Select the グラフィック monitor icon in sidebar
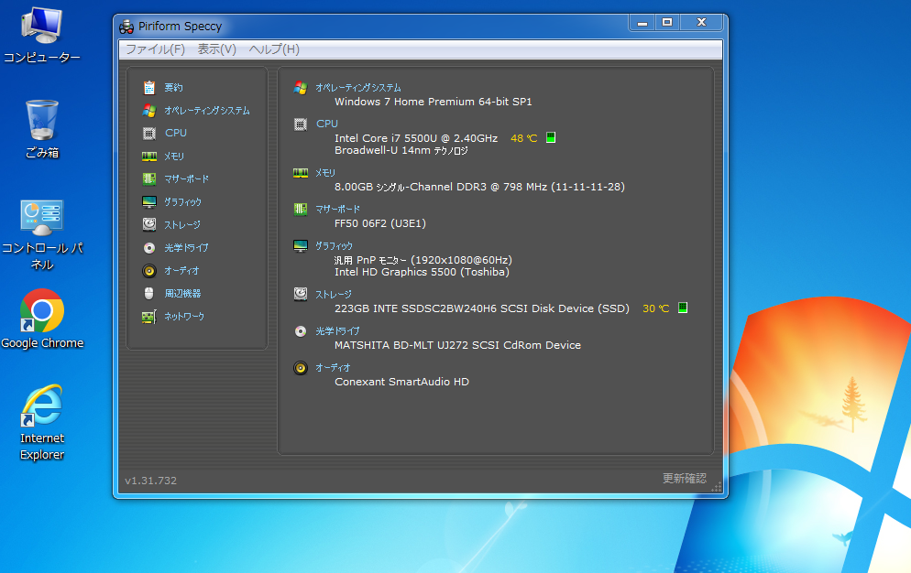This screenshot has width=911, height=573. pos(149,202)
